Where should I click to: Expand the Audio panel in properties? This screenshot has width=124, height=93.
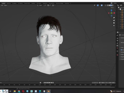(120, 55)
